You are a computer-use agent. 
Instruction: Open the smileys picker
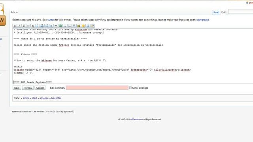[x=83, y=26]
